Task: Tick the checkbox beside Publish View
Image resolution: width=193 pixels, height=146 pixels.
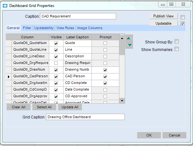Action: click(183, 17)
